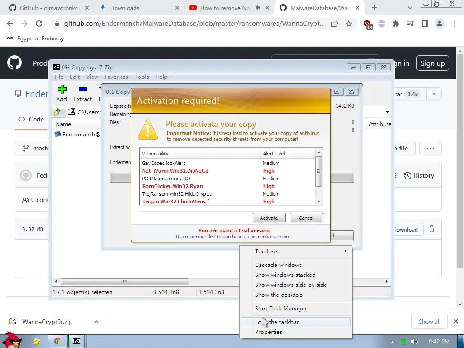
Task: Switch to the How to remove YouTube tab
Action: [x=225, y=8]
